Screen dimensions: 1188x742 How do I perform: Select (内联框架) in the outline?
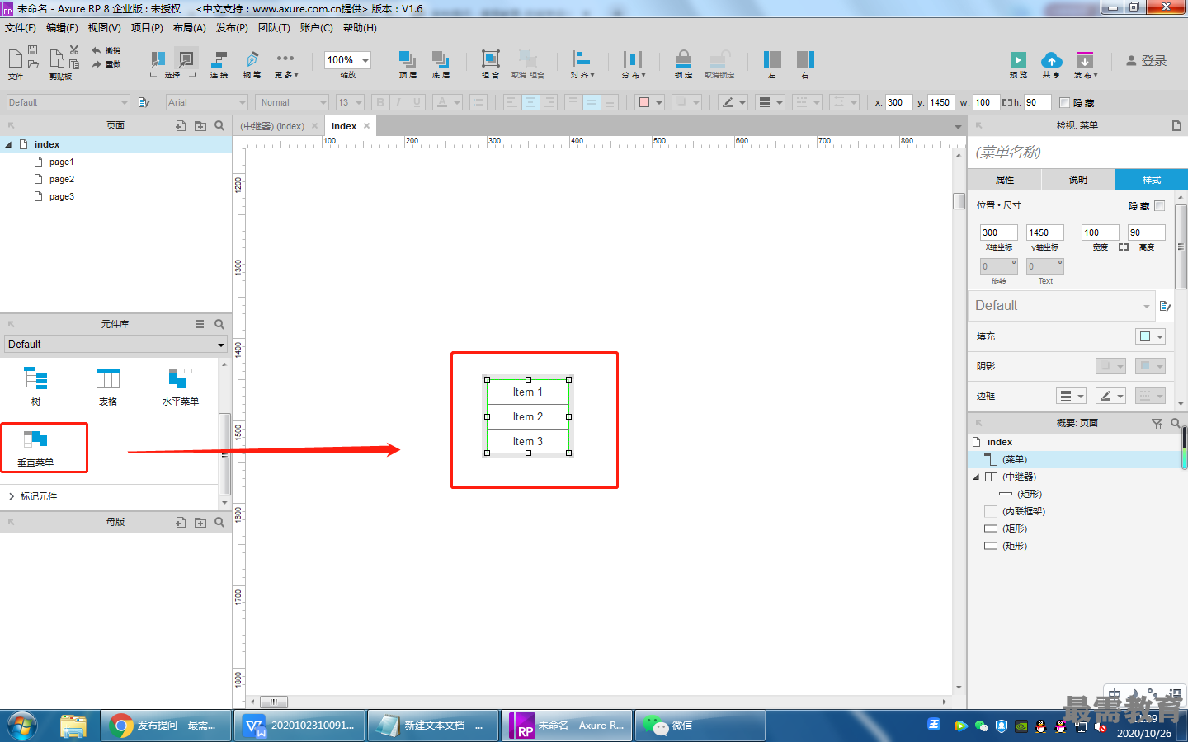tap(1023, 511)
